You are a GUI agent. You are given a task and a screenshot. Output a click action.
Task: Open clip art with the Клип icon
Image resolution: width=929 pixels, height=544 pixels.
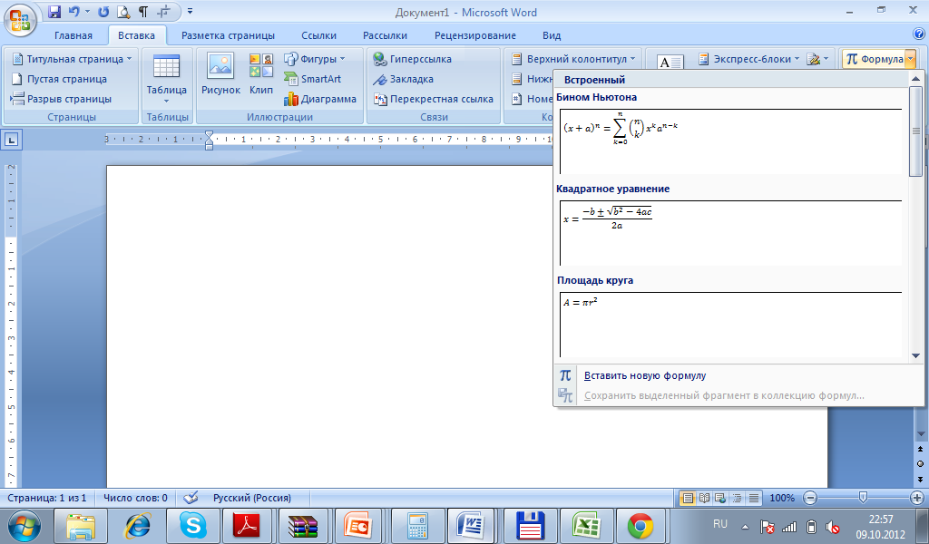[261, 73]
